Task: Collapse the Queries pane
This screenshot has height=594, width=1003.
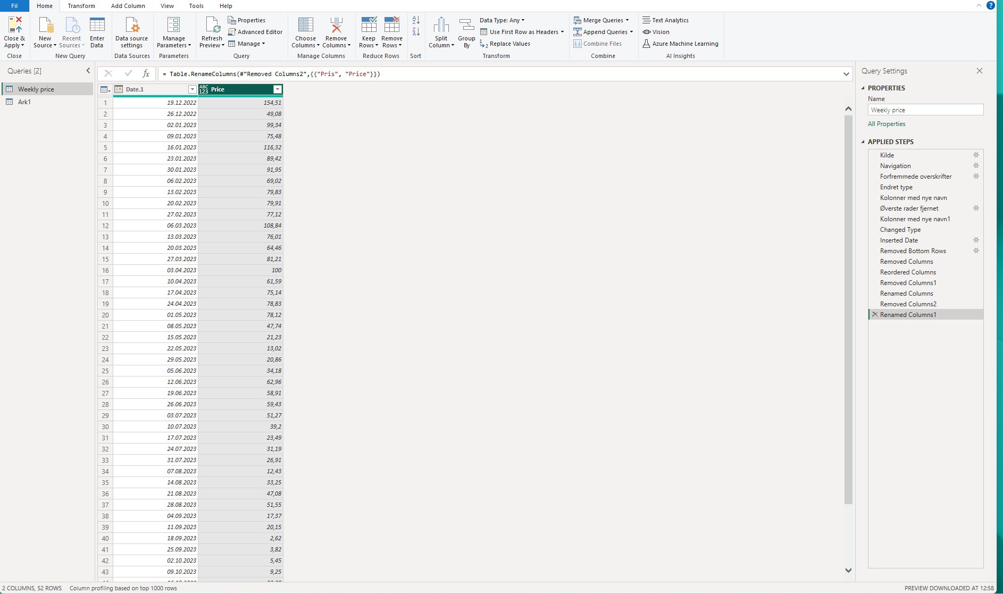Action: (x=88, y=71)
